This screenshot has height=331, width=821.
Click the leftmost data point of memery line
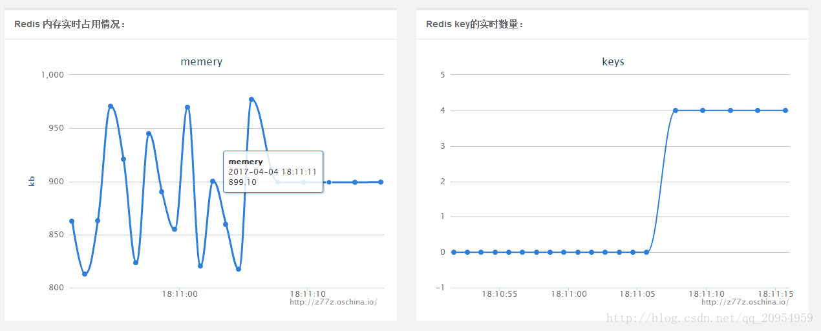tap(72, 221)
